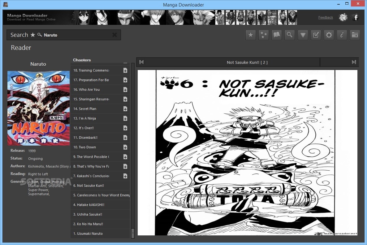Select chapter "8. That's Why You're Fa"

click(x=100, y=166)
